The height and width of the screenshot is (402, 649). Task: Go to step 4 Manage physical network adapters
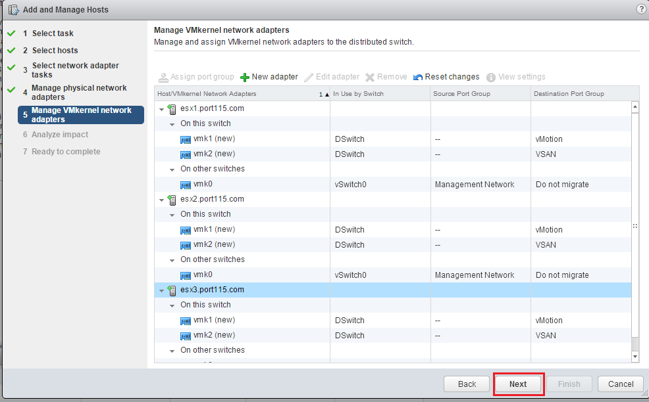[x=79, y=92]
